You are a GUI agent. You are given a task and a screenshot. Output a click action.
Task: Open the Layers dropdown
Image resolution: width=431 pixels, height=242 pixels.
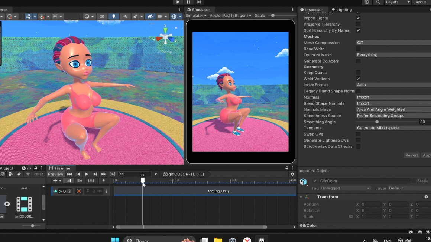coord(398,2)
